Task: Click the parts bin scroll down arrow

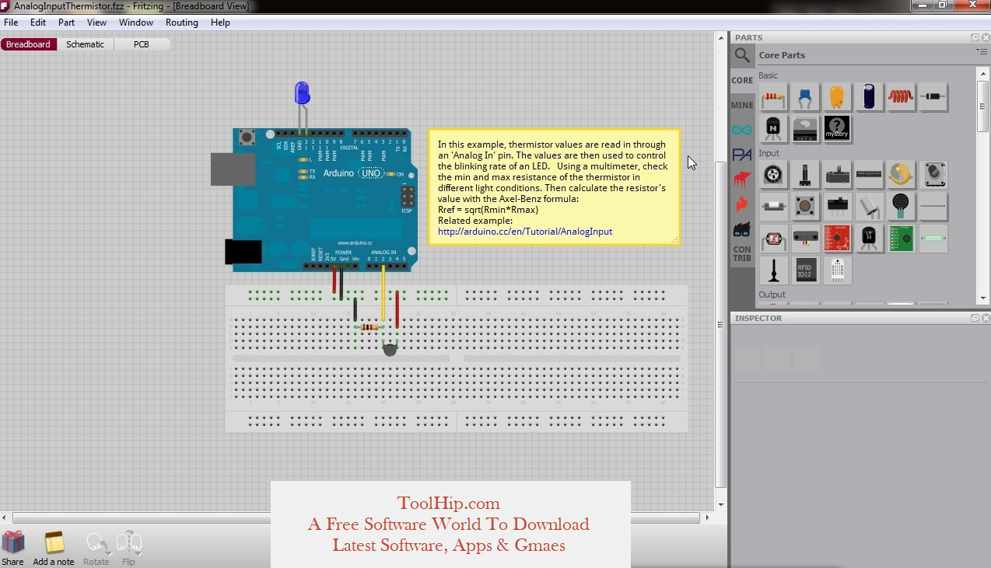Action: tap(983, 298)
